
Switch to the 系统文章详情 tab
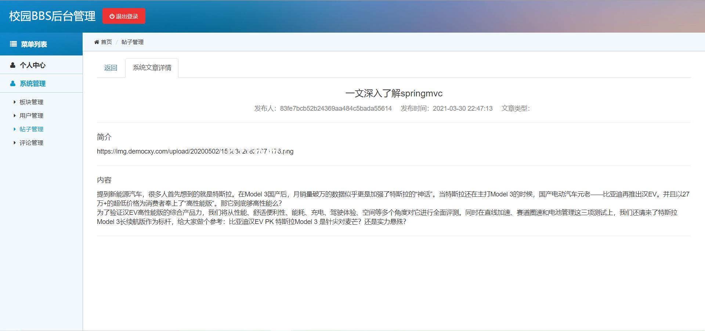[x=152, y=67]
